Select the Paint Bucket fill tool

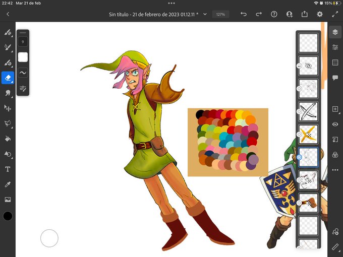[8, 139]
